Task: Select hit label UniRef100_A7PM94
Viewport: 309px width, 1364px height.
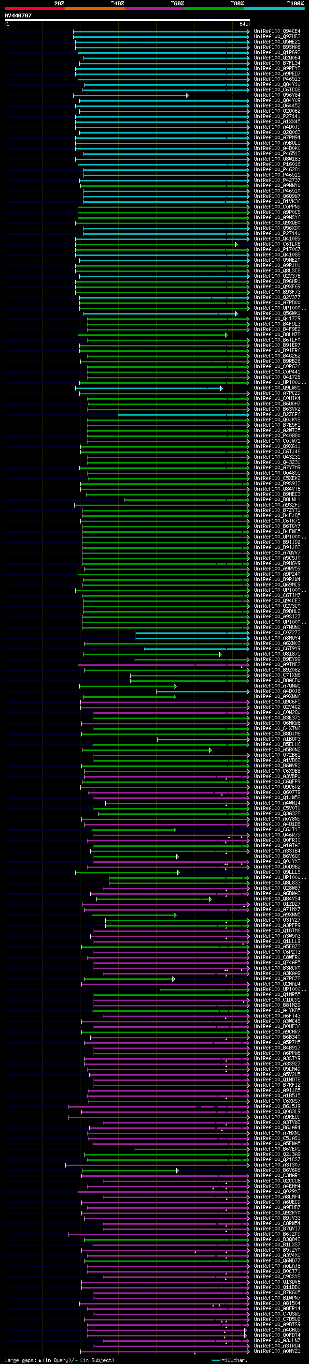Action: point(277,138)
